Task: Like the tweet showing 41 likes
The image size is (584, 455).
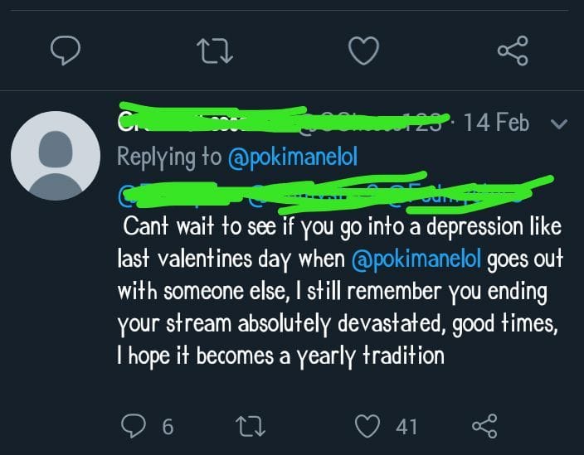Action: coord(367,426)
